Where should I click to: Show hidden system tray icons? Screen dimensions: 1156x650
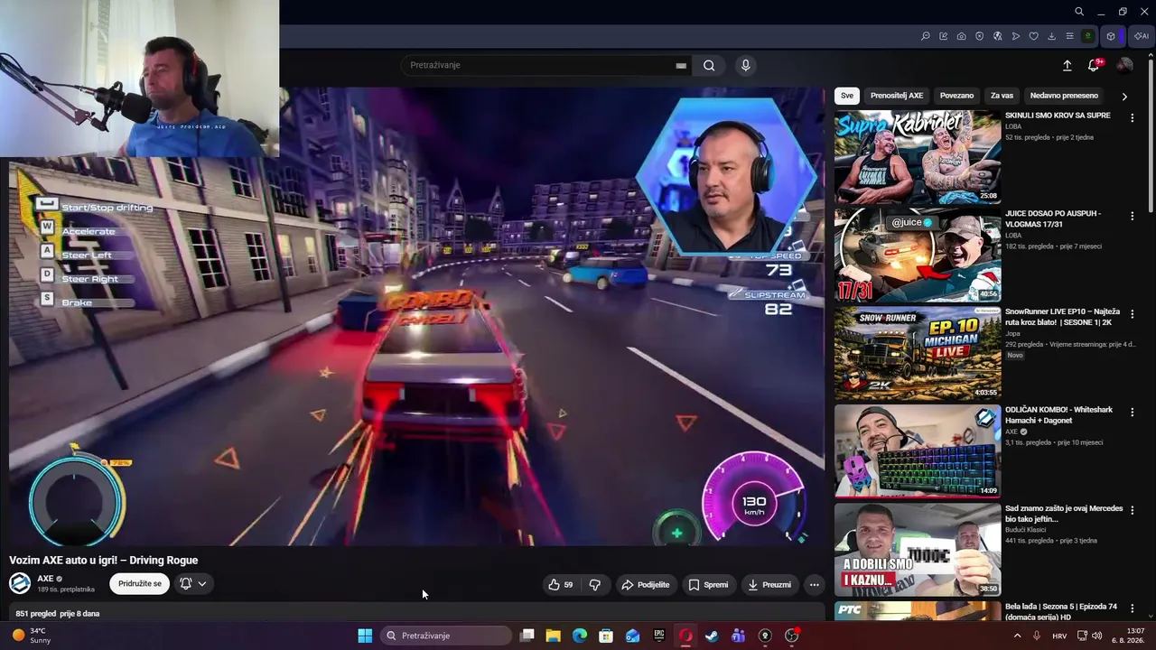(x=1017, y=636)
